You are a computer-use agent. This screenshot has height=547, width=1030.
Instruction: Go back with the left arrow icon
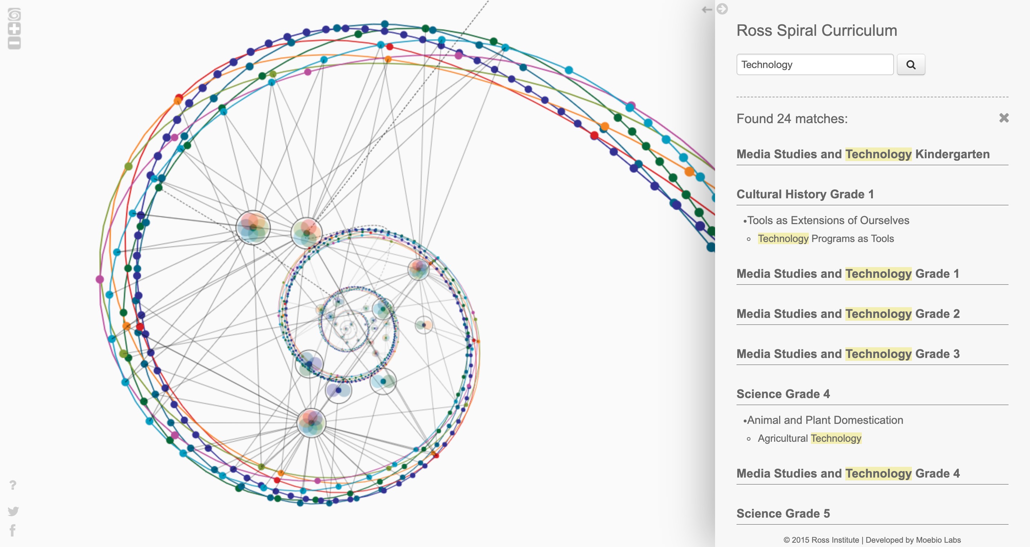click(x=706, y=10)
